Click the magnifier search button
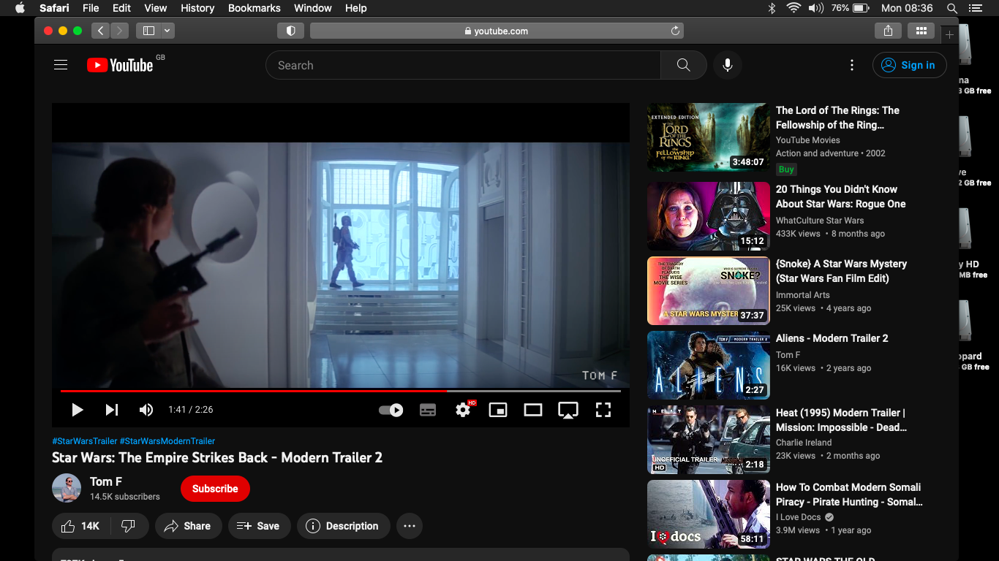The image size is (999, 561). (683, 65)
